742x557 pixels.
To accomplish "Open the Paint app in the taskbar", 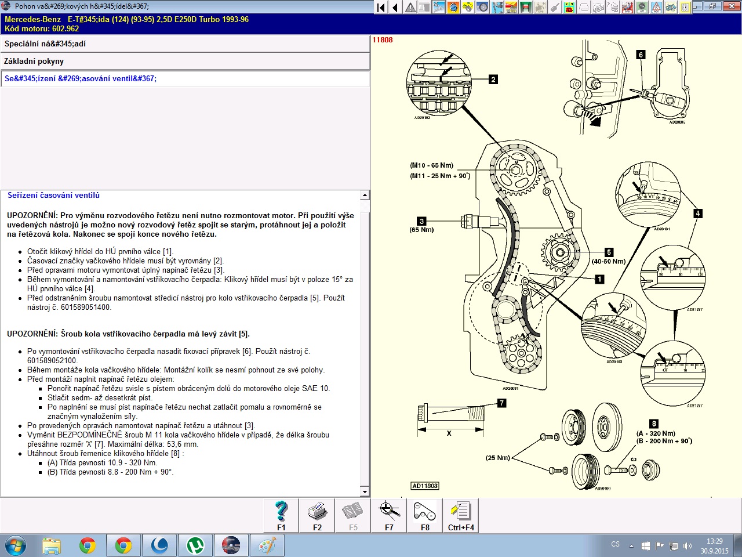I will pos(267,545).
